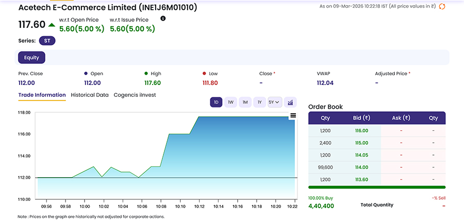This screenshot has width=464, height=222.
Task: Click the chart note about corporate actions
Action: (x=91, y=217)
